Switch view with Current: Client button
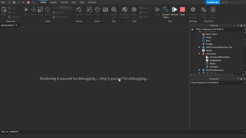 (166, 12)
